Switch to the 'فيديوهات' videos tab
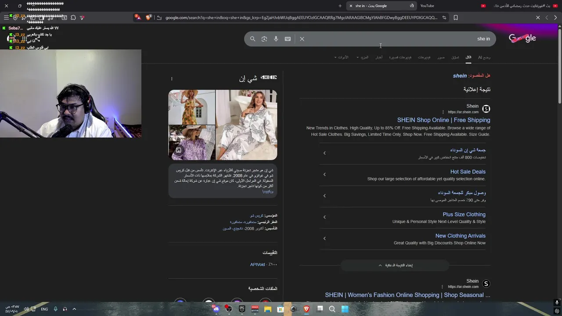 (424, 57)
